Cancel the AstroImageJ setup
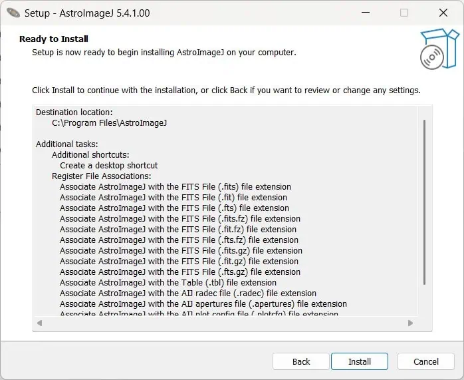This screenshot has height=380, width=464. 426,361
